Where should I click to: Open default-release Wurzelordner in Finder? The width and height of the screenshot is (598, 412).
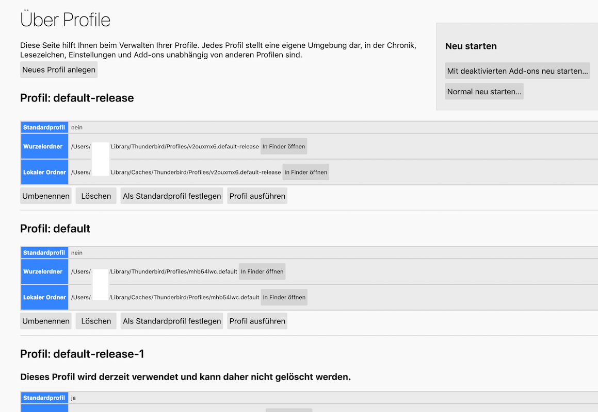click(x=283, y=146)
